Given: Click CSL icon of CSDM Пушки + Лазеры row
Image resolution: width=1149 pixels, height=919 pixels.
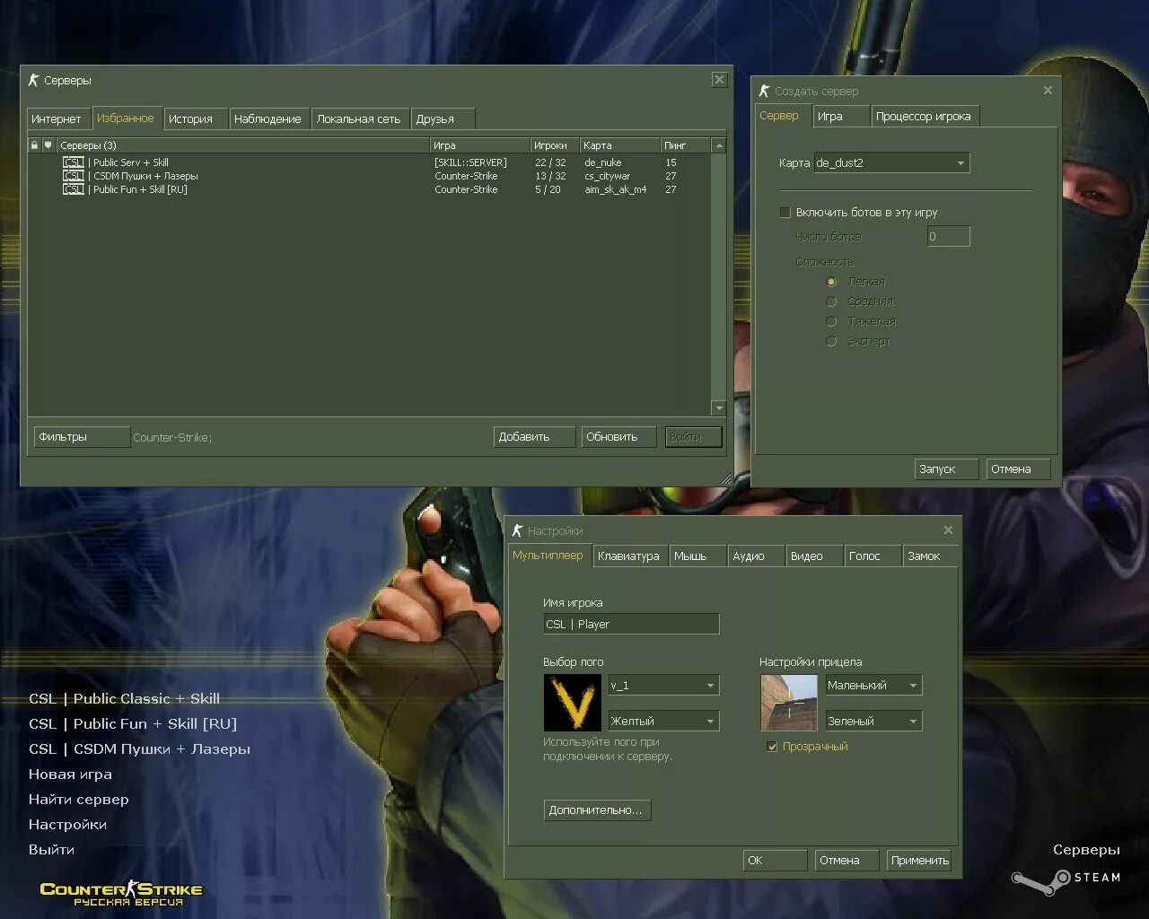Looking at the screenshot, I should [x=74, y=176].
